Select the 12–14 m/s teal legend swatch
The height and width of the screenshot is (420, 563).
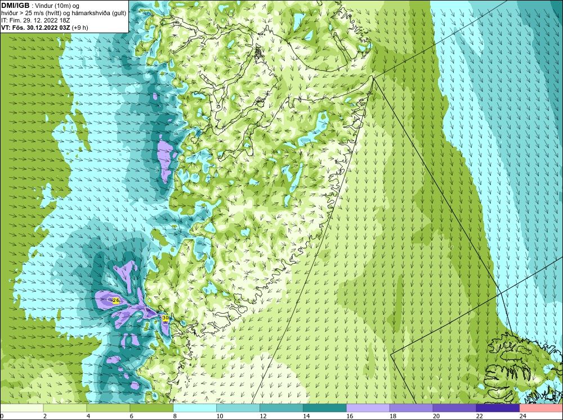point(281,408)
